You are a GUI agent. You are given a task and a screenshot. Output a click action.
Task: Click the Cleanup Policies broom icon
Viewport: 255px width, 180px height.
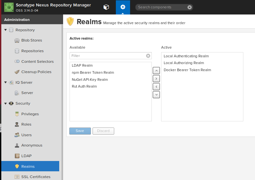(x=17, y=72)
